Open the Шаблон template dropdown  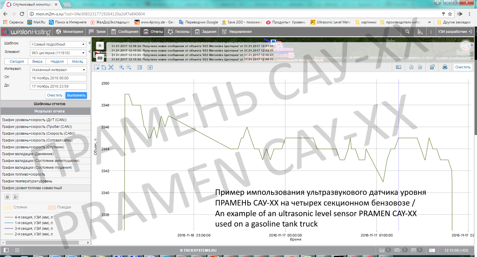pos(58,44)
